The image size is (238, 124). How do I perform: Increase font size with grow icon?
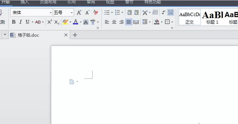pyautogui.click(x=79, y=12)
